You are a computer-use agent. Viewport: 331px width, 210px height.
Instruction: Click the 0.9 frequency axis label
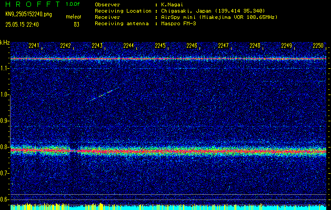(4, 121)
